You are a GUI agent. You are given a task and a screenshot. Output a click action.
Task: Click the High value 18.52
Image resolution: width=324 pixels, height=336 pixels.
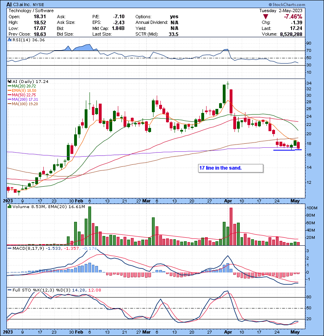pos(40,22)
